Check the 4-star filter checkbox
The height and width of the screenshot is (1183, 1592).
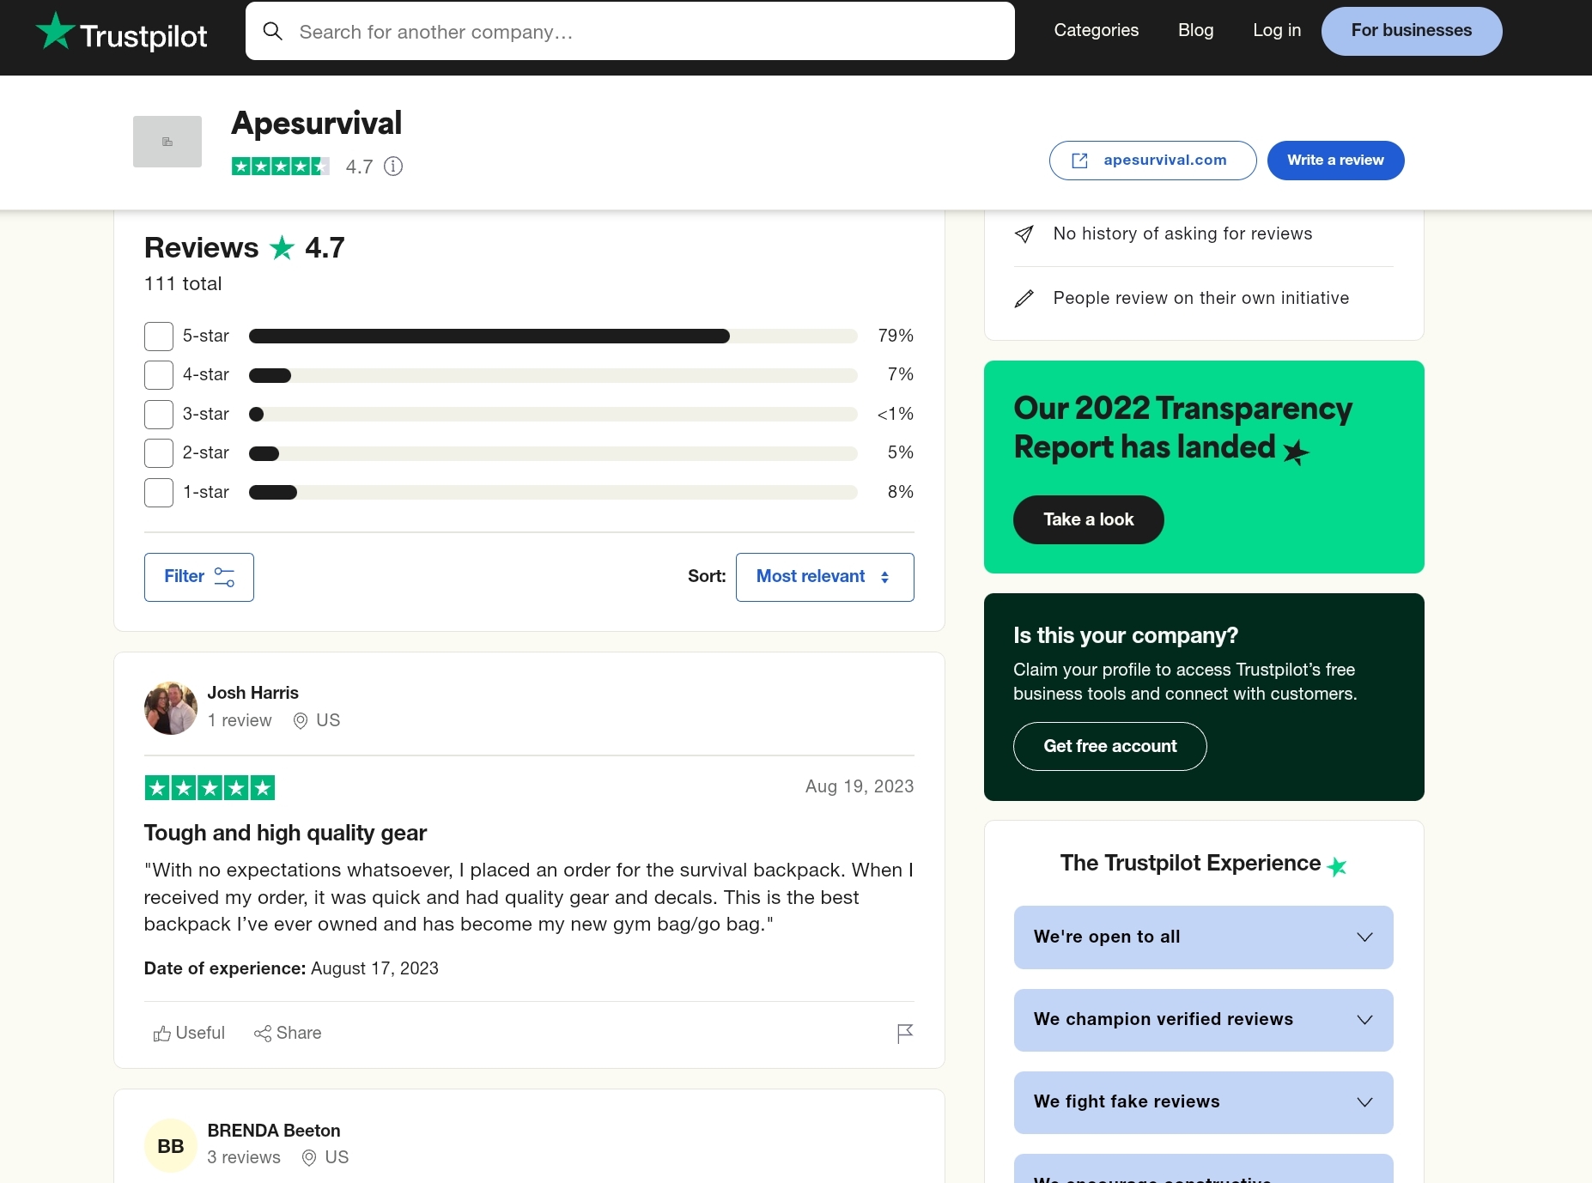(x=159, y=375)
